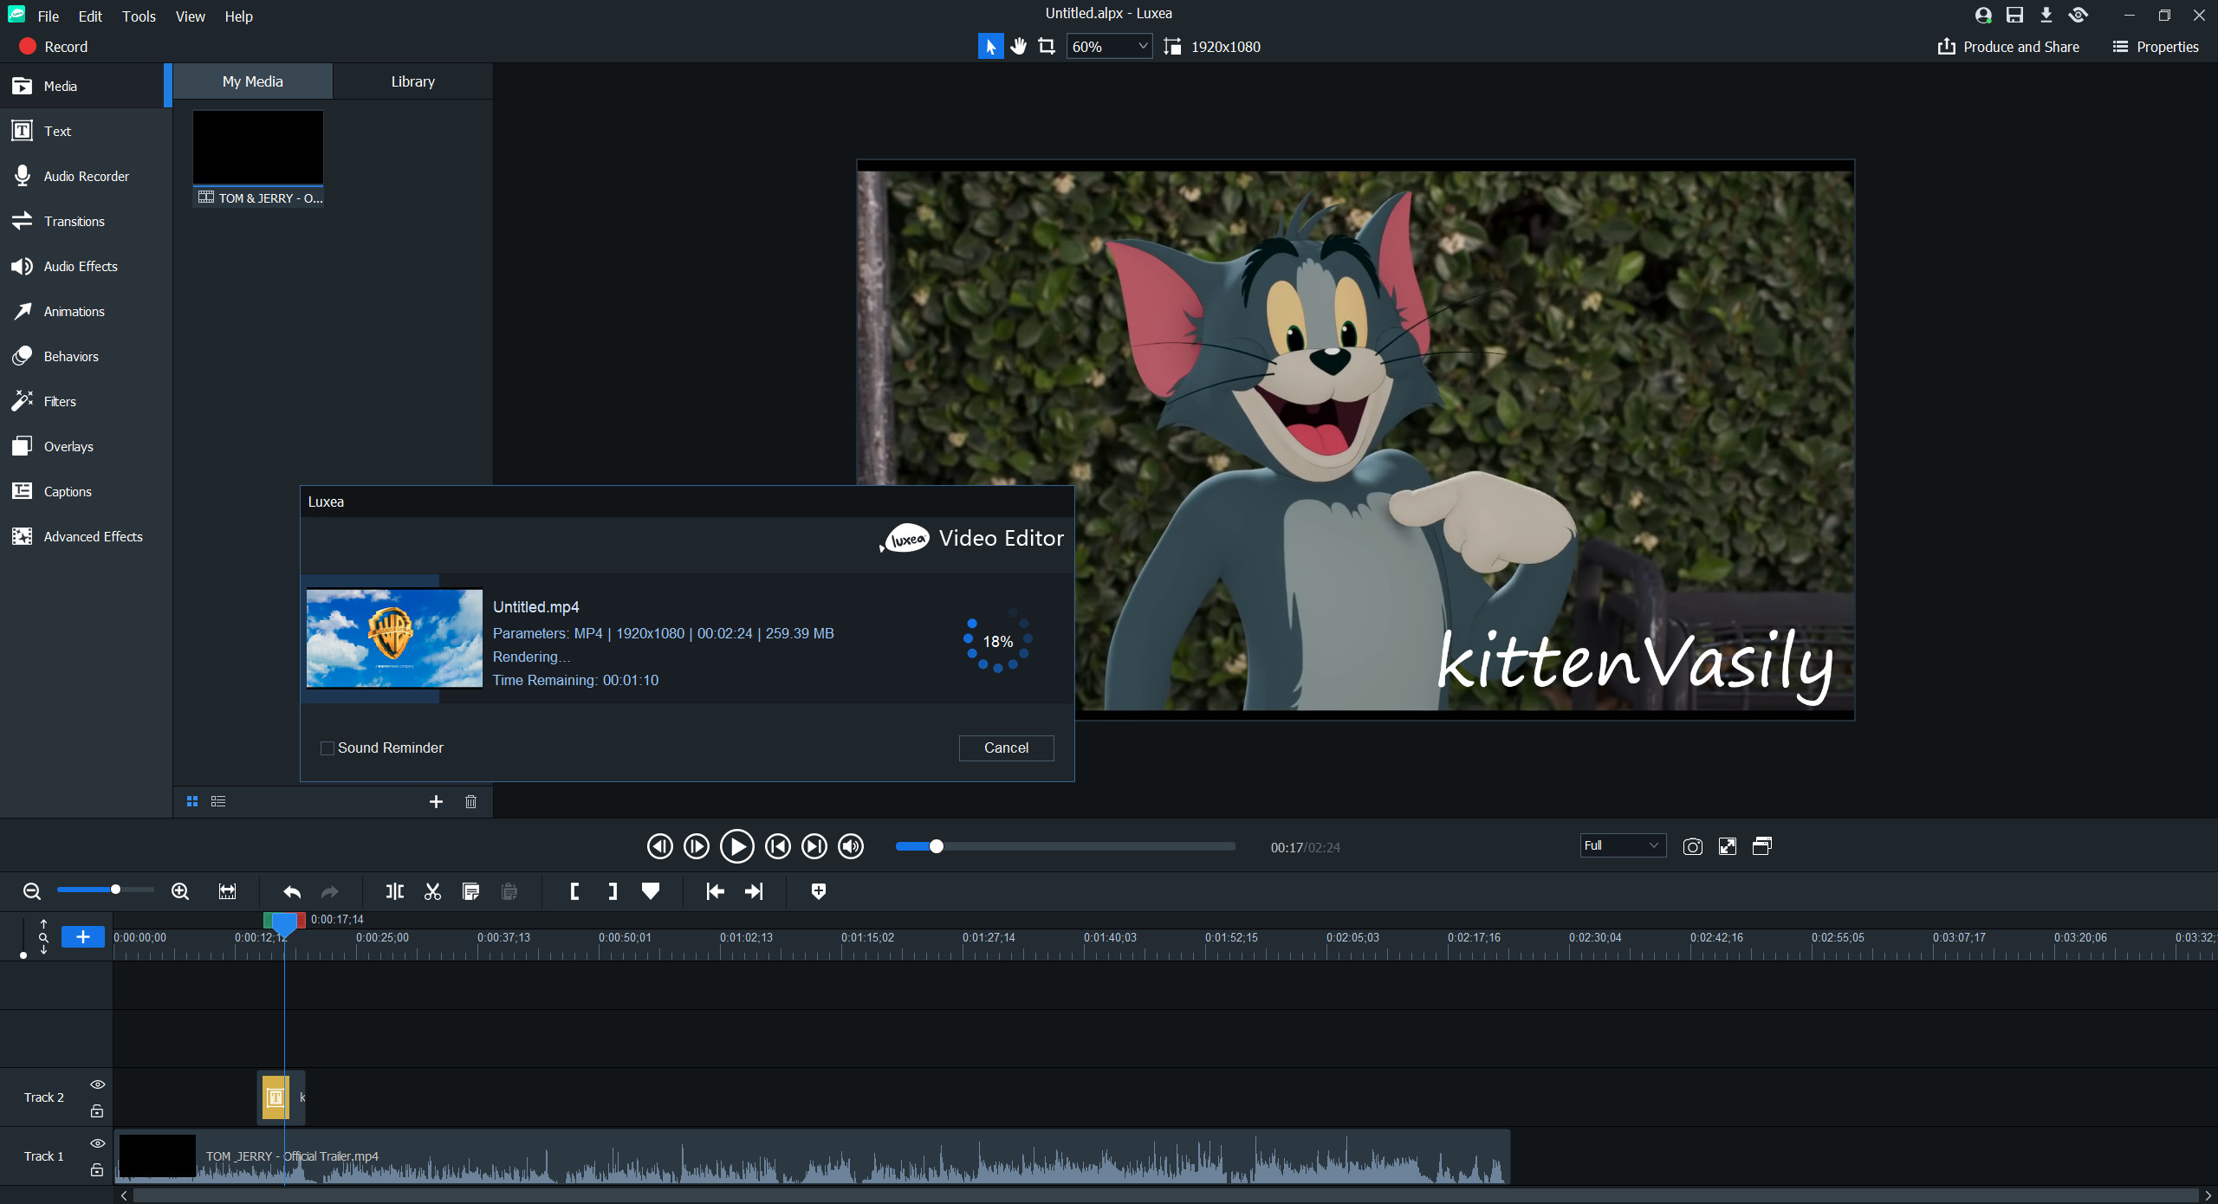Screen dimensions: 2218x1204
Task: Switch to the Library tab
Action: pyautogui.click(x=412, y=81)
